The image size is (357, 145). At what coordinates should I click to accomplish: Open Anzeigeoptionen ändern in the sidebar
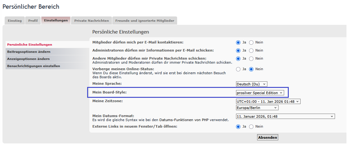tap(47, 59)
